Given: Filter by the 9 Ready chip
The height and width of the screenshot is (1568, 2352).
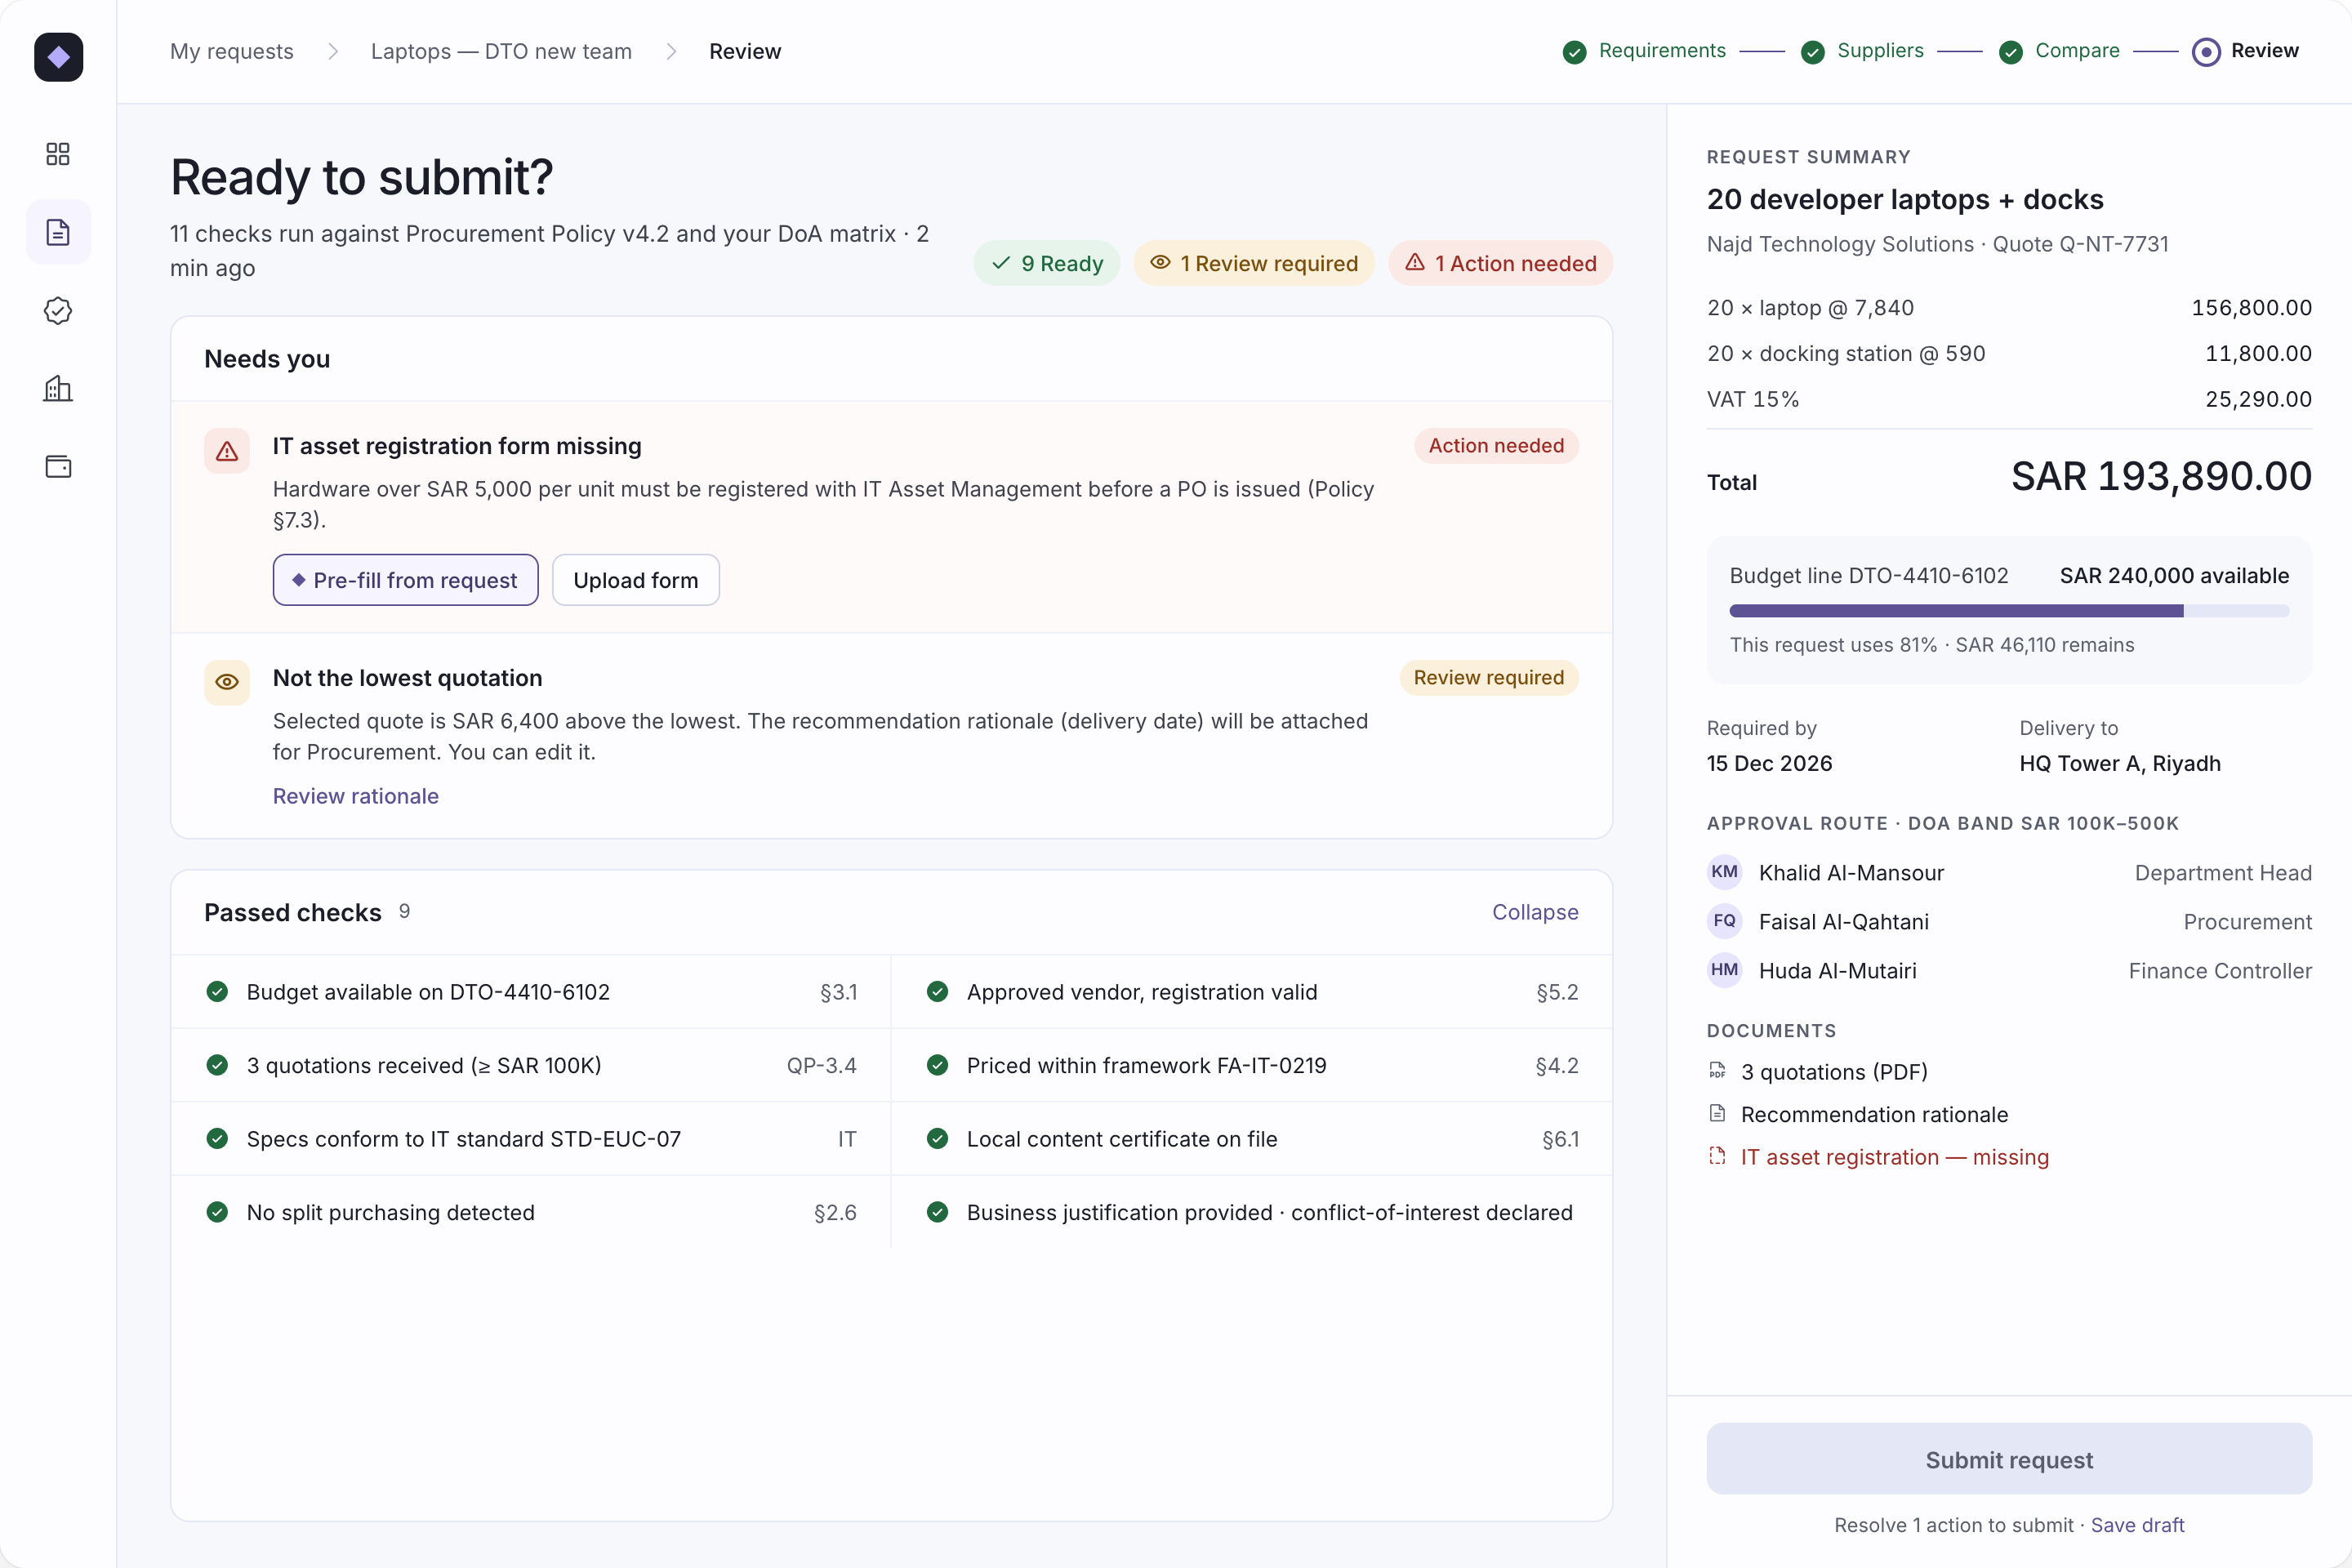Looking at the screenshot, I should click(1046, 263).
